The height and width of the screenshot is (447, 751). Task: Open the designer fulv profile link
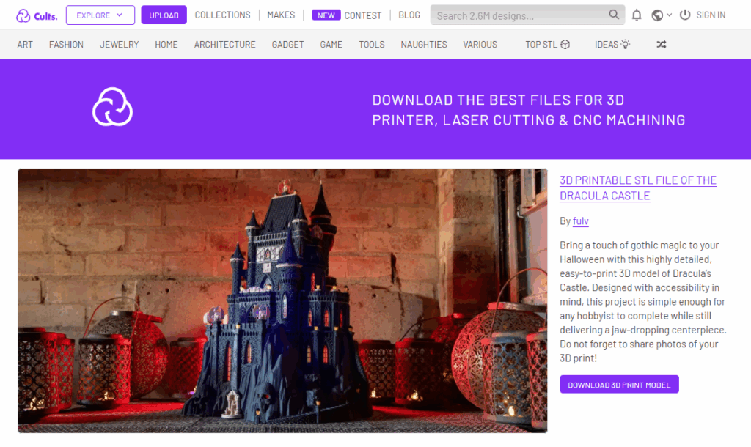point(580,221)
